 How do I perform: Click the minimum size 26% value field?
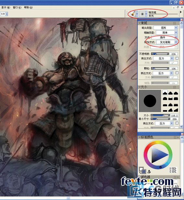175,119
